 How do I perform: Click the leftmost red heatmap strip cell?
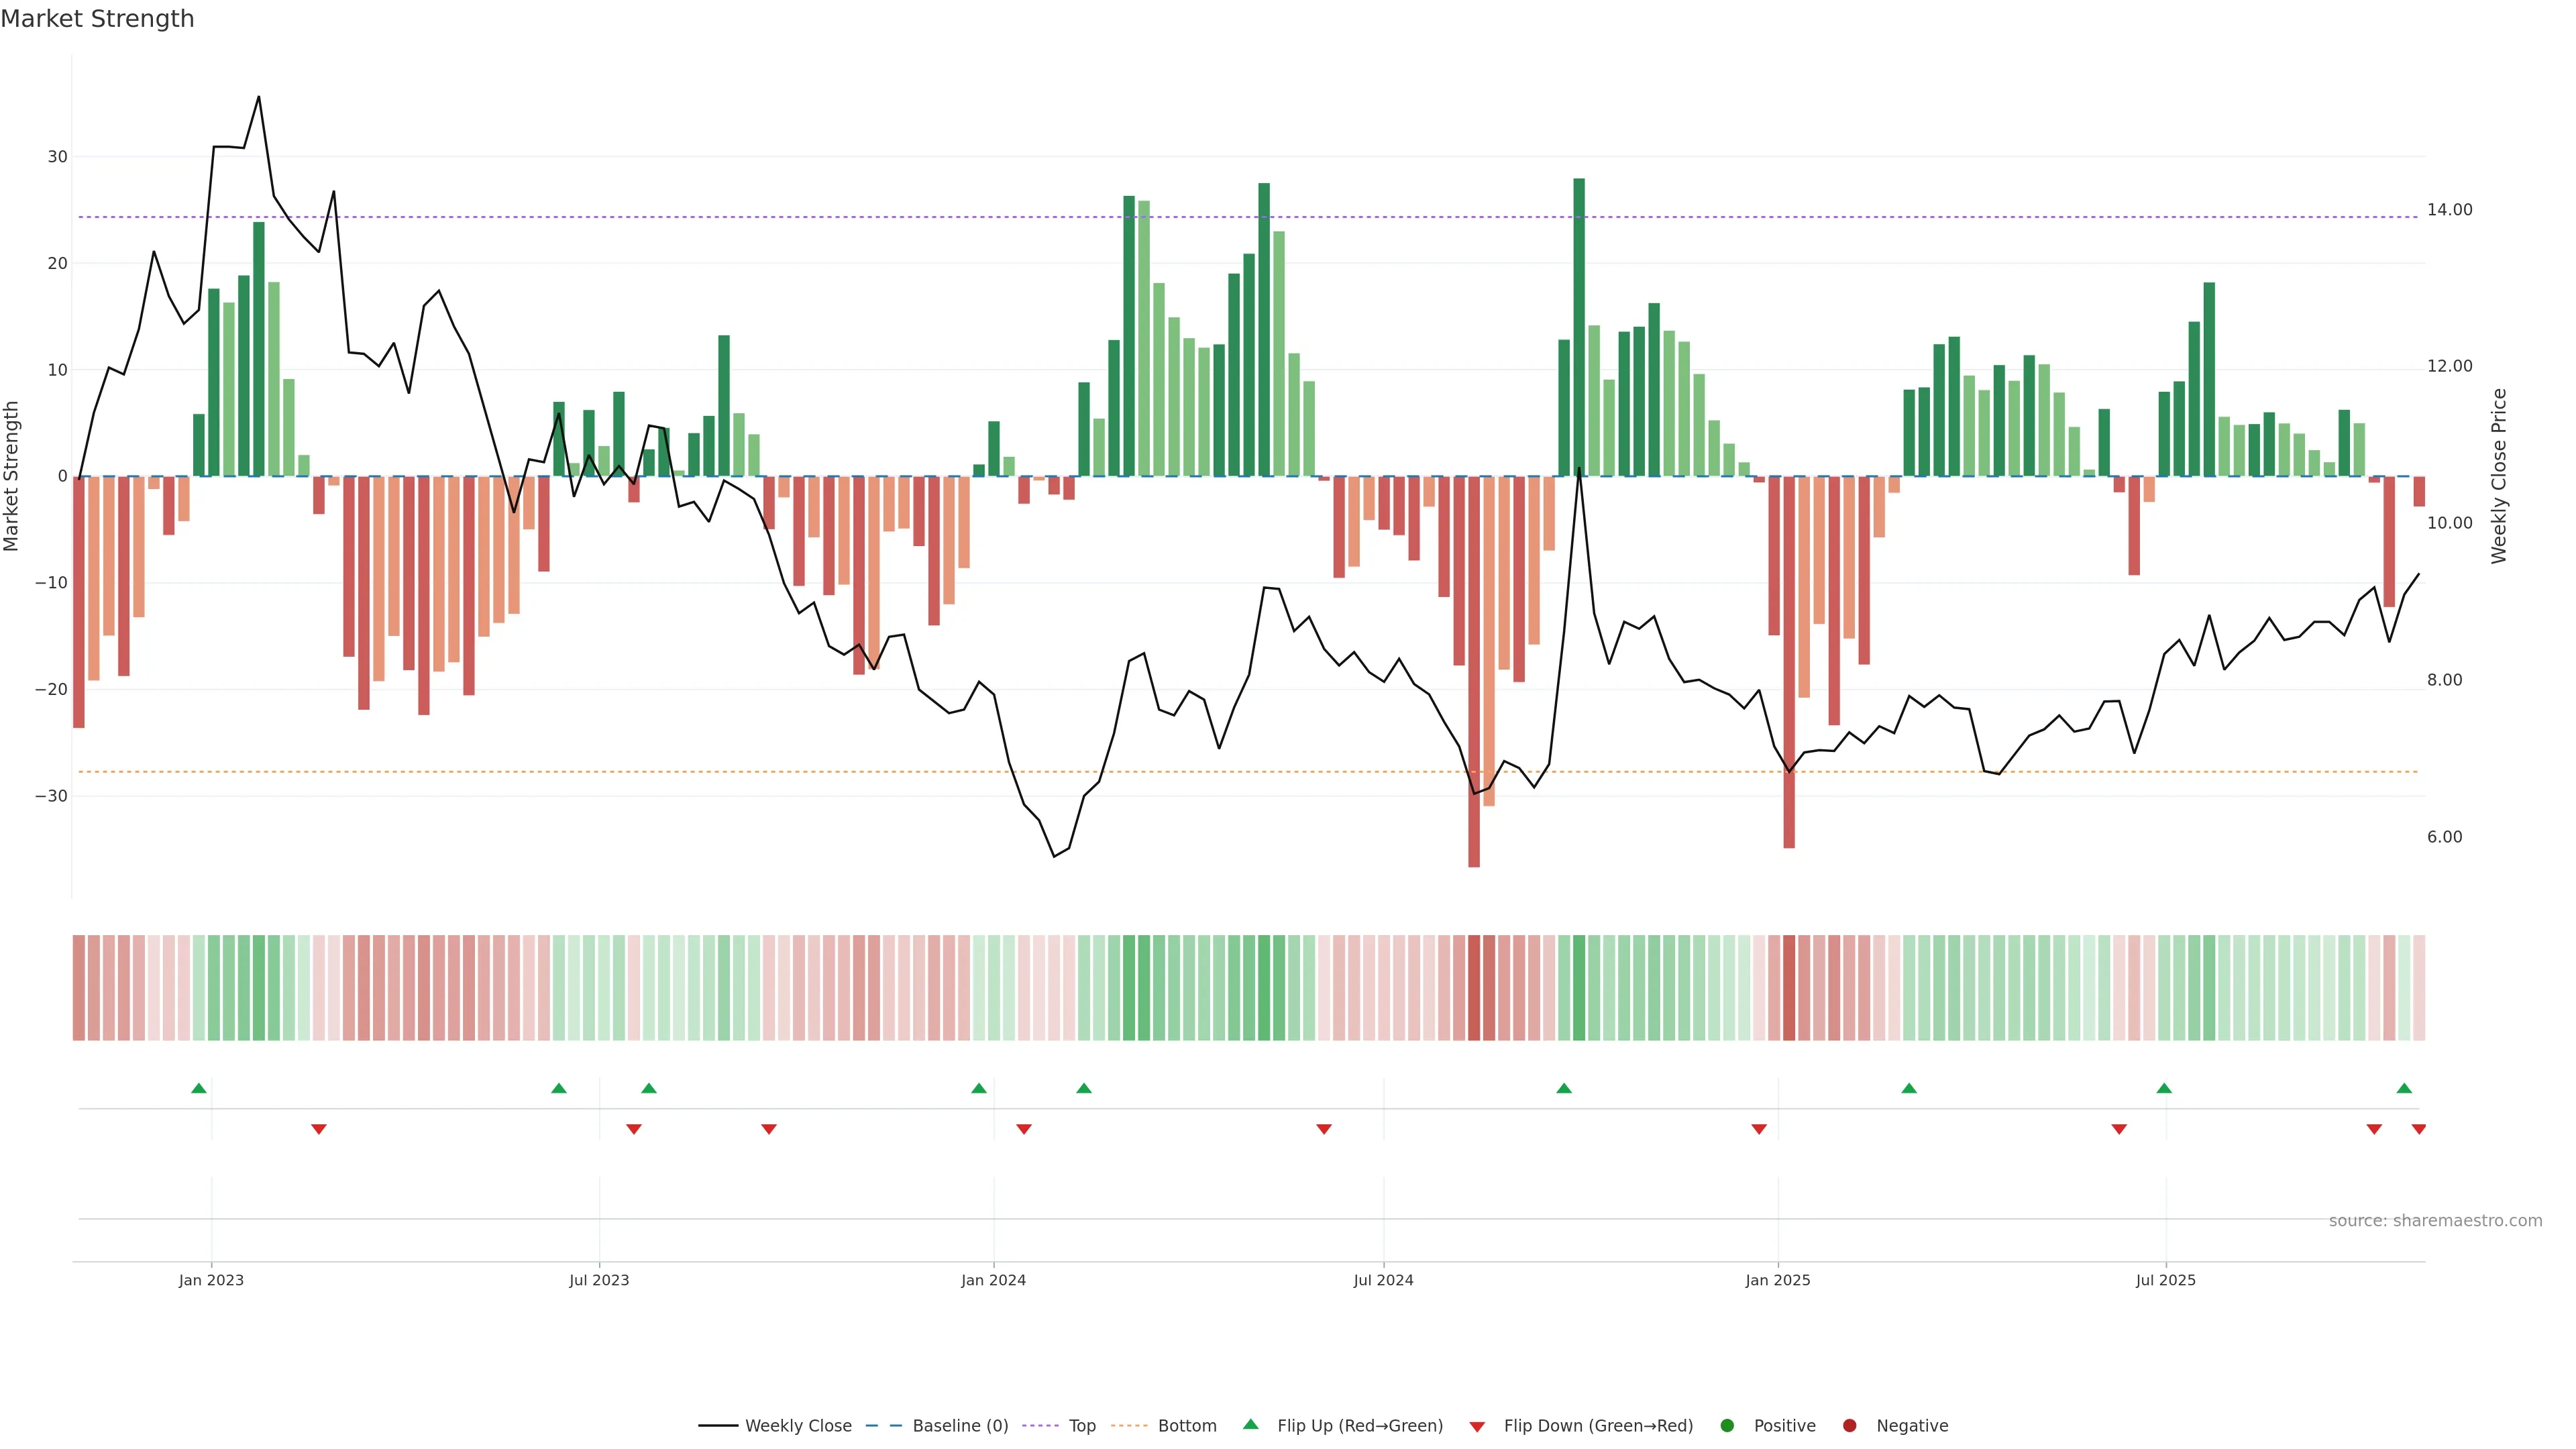point(79,987)
